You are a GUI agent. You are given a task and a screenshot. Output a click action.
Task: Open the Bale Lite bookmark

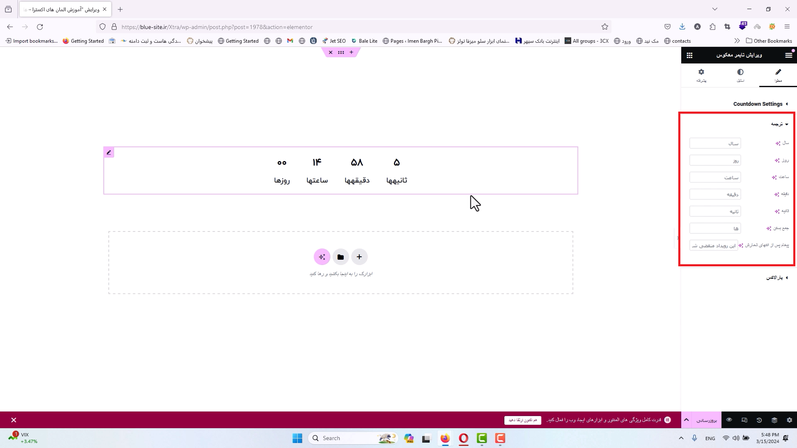point(364,41)
